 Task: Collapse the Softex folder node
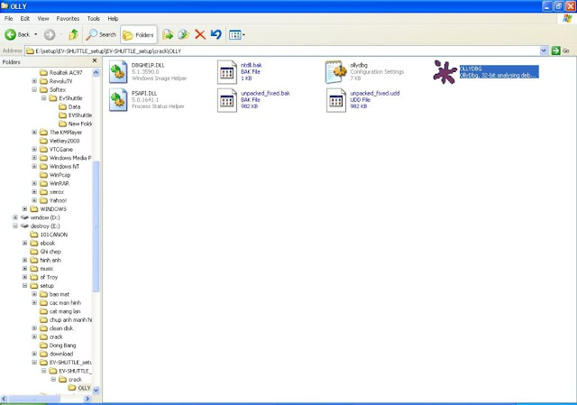pyautogui.click(x=34, y=89)
